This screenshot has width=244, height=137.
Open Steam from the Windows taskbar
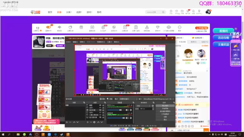(62, 134)
